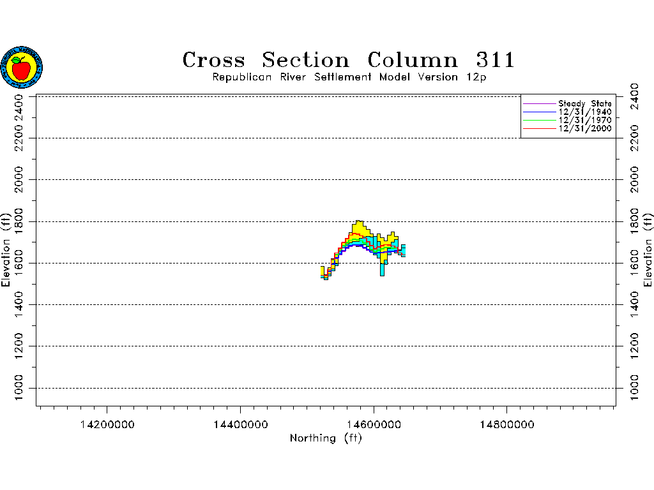
Task: Click the right axis 2400 tick label
Action: [634, 97]
